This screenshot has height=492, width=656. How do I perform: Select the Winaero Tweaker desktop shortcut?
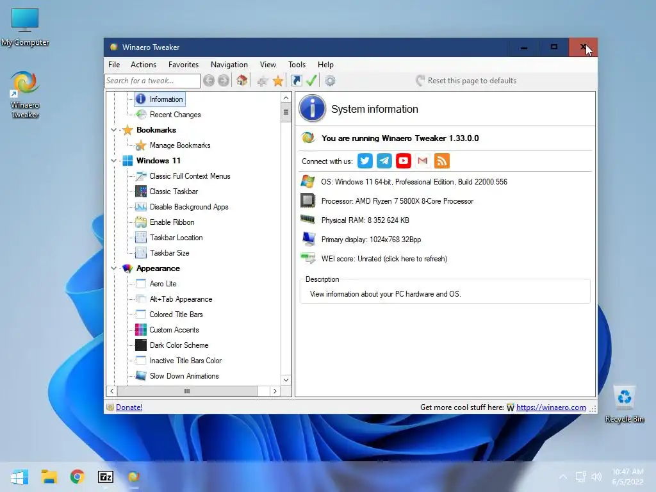[25, 95]
